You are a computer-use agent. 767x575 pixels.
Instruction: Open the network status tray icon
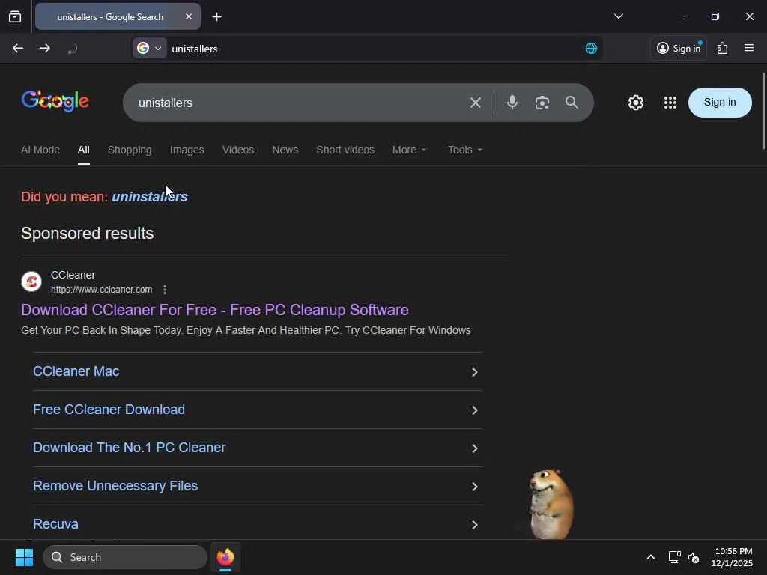coord(674,557)
